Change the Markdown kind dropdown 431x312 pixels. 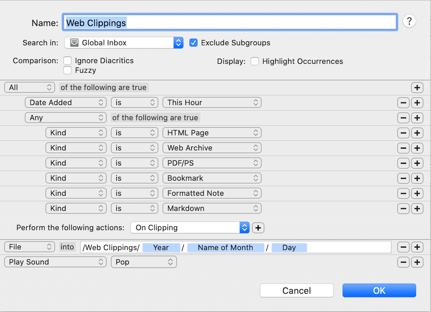(212, 208)
